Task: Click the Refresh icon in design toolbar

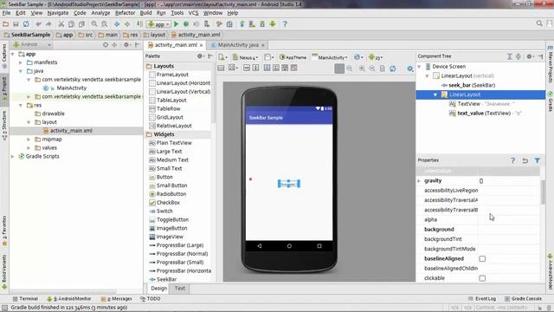Action: (x=393, y=68)
